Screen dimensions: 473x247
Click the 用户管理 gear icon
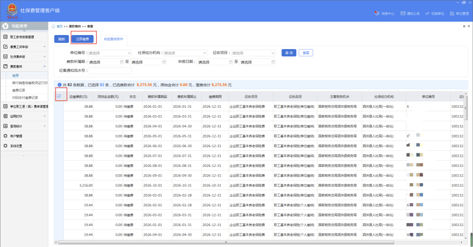pos(5,136)
